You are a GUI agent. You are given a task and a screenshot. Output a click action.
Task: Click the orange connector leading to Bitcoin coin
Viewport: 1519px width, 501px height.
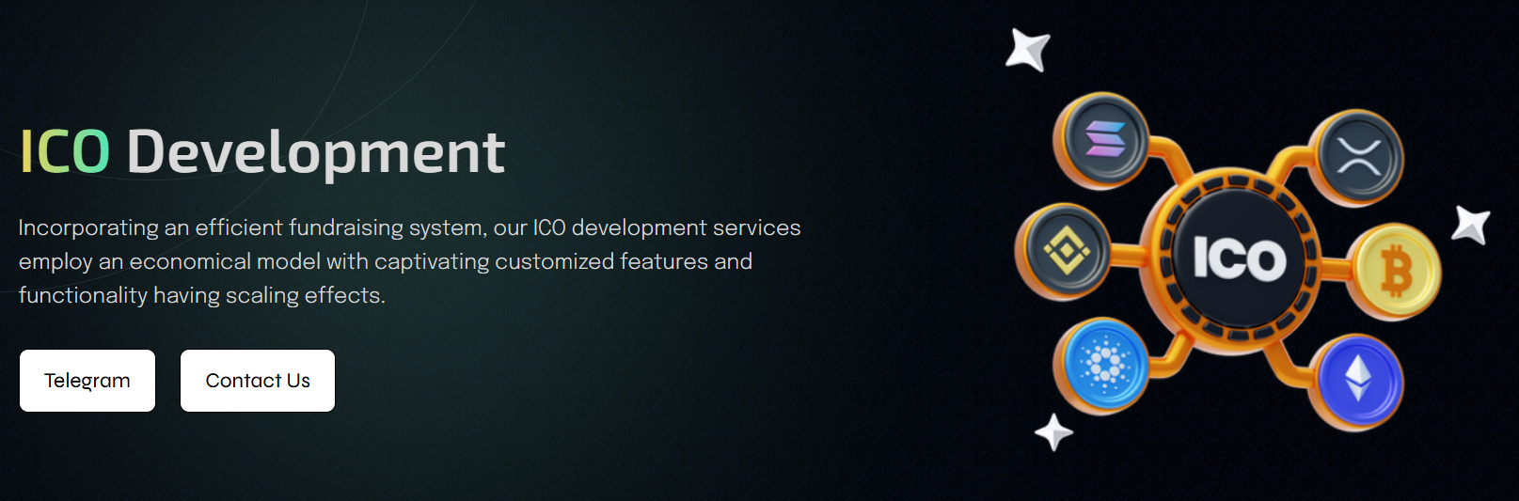[x=1334, y=270]
